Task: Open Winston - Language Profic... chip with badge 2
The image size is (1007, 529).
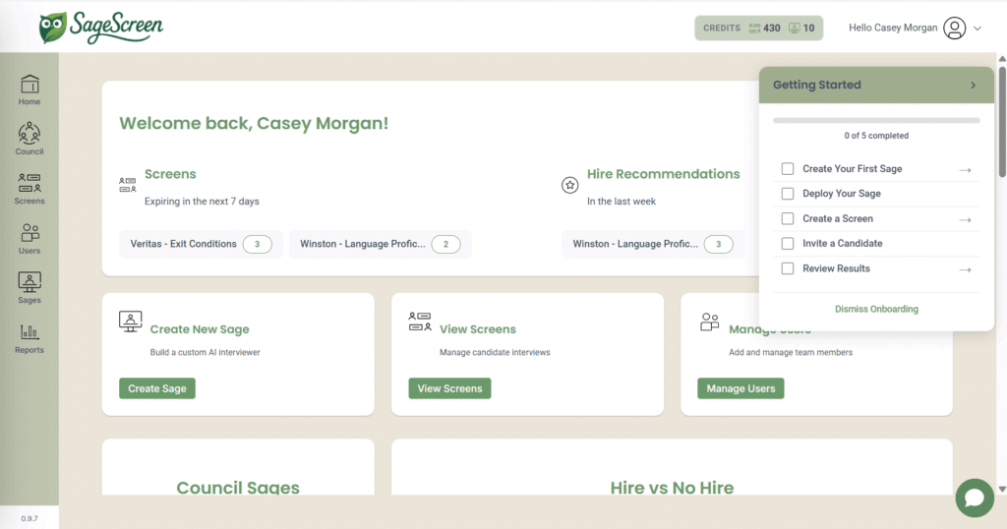Action: (381, 244)
